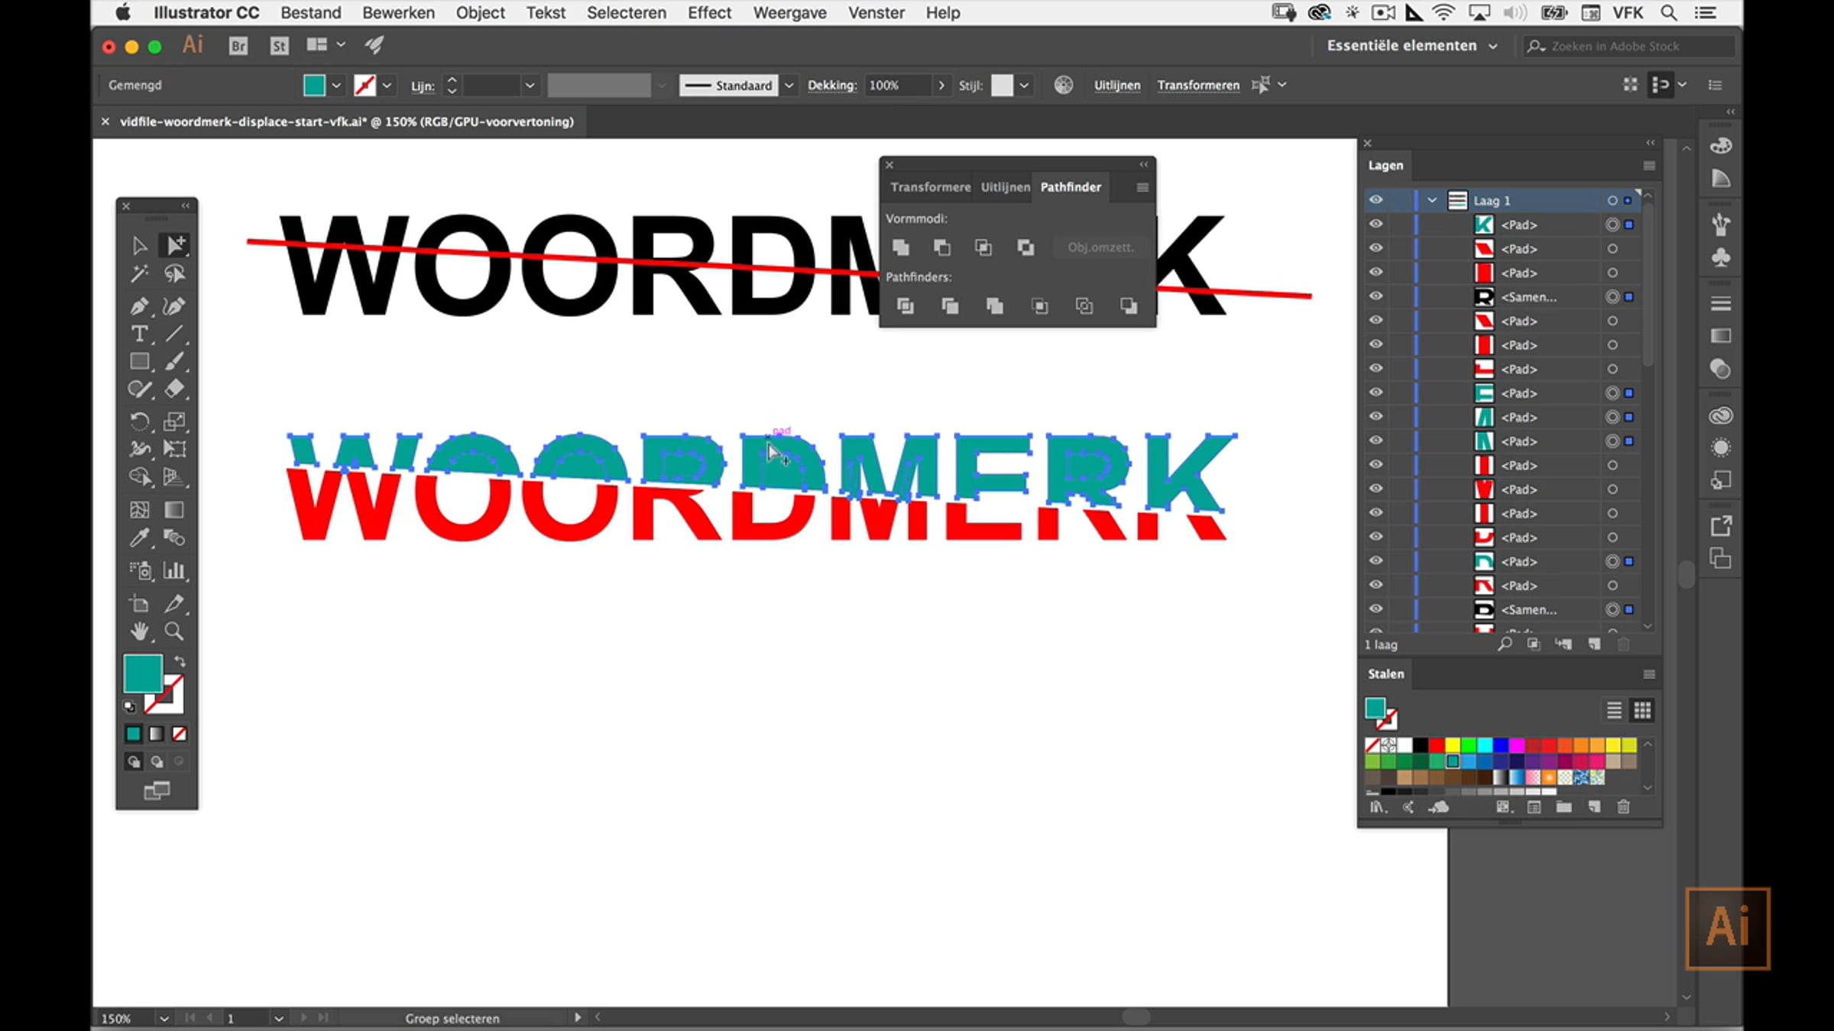Click the Rotate tool

(x=139, y=421)
